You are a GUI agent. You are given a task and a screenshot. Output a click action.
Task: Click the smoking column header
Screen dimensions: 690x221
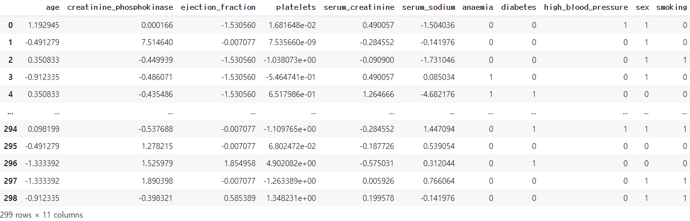pos(671,7)
